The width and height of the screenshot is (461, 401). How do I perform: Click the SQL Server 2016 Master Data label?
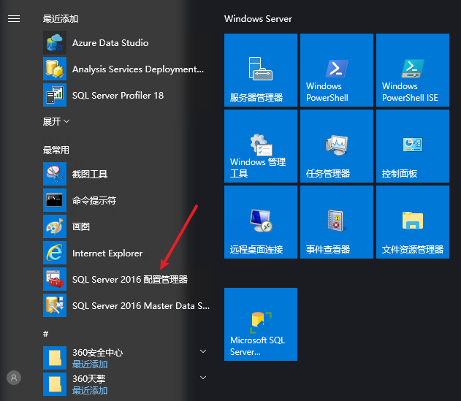point(141,306)
